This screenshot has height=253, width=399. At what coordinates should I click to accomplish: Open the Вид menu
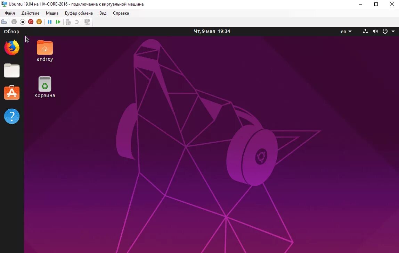tap(103, 13)
